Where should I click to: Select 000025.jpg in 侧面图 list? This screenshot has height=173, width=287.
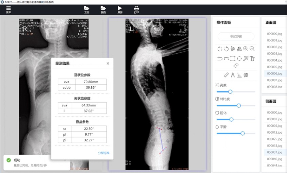point(274,139)
